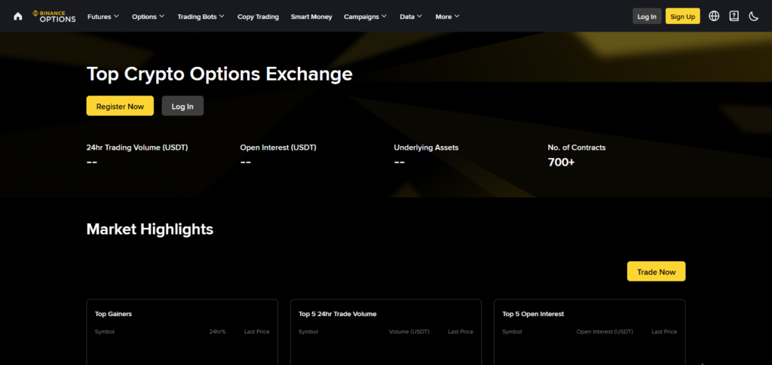Select the Top 5 Open Interest title
772x365 pixels.
(533, 314)
